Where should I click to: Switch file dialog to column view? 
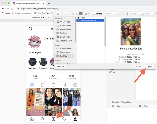pyautogui.click(x=81, y=13)
